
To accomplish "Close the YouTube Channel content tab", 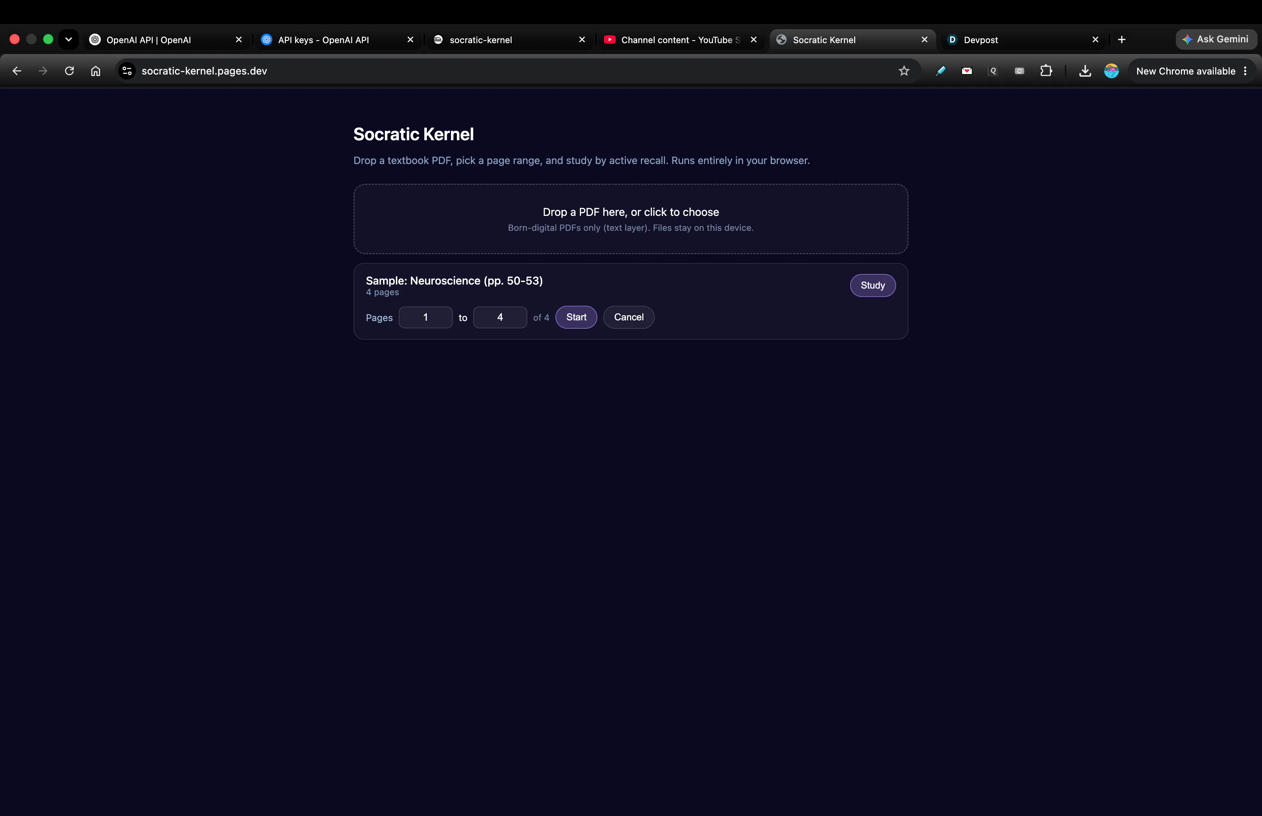I will click(x=754, y=40).
